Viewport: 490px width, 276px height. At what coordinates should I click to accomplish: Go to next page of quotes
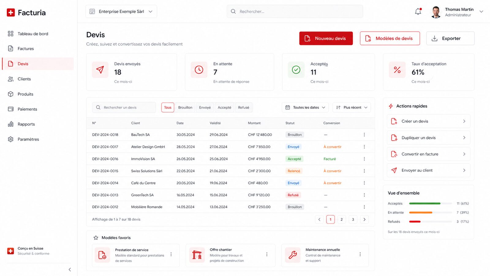click(364, 219)
